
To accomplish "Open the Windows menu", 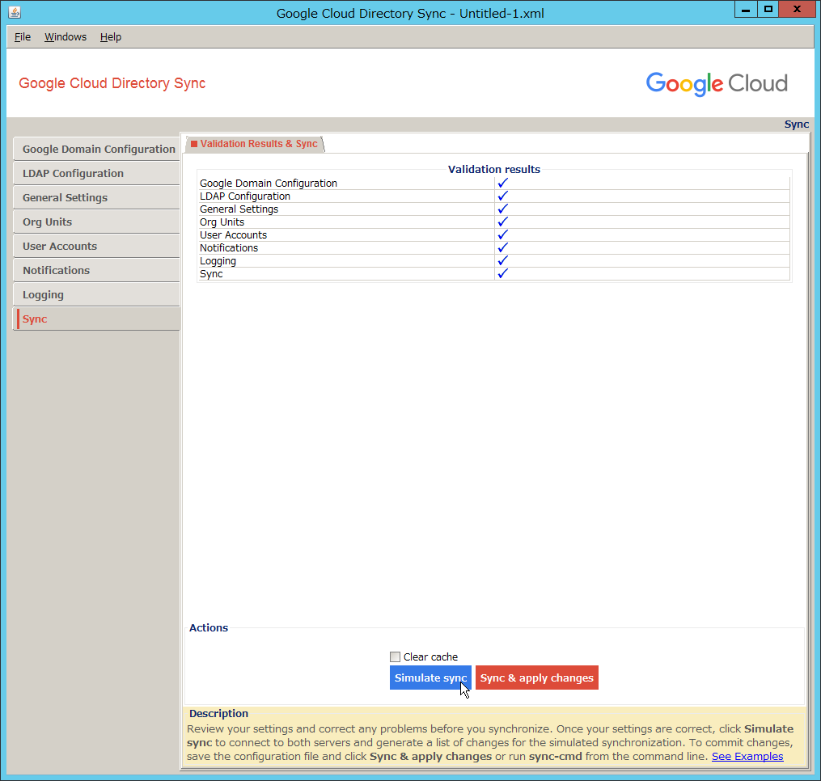I will [x=66, y=37].
